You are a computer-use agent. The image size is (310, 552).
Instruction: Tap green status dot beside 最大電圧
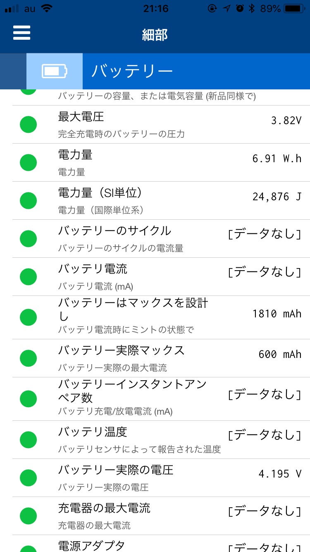pyautogui.click(x=29, y=125)
